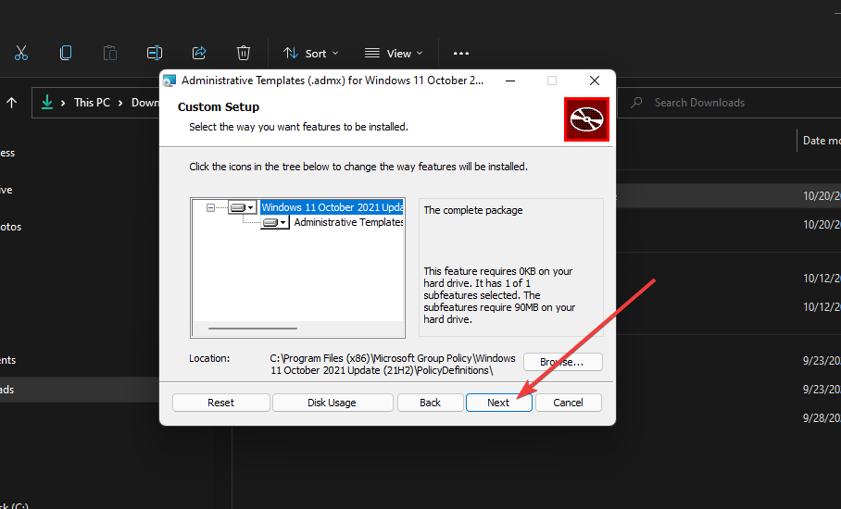Close the setup dialog with the X

595,81
